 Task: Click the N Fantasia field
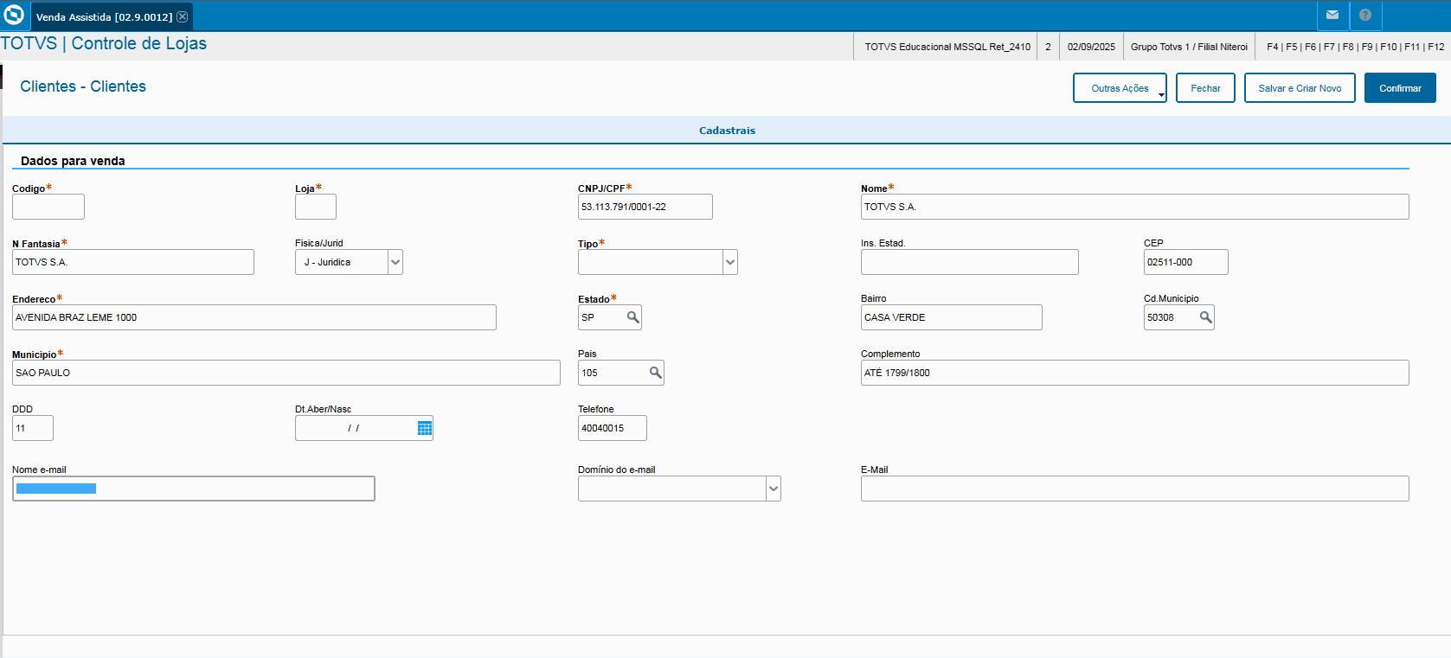pos(133,262)
